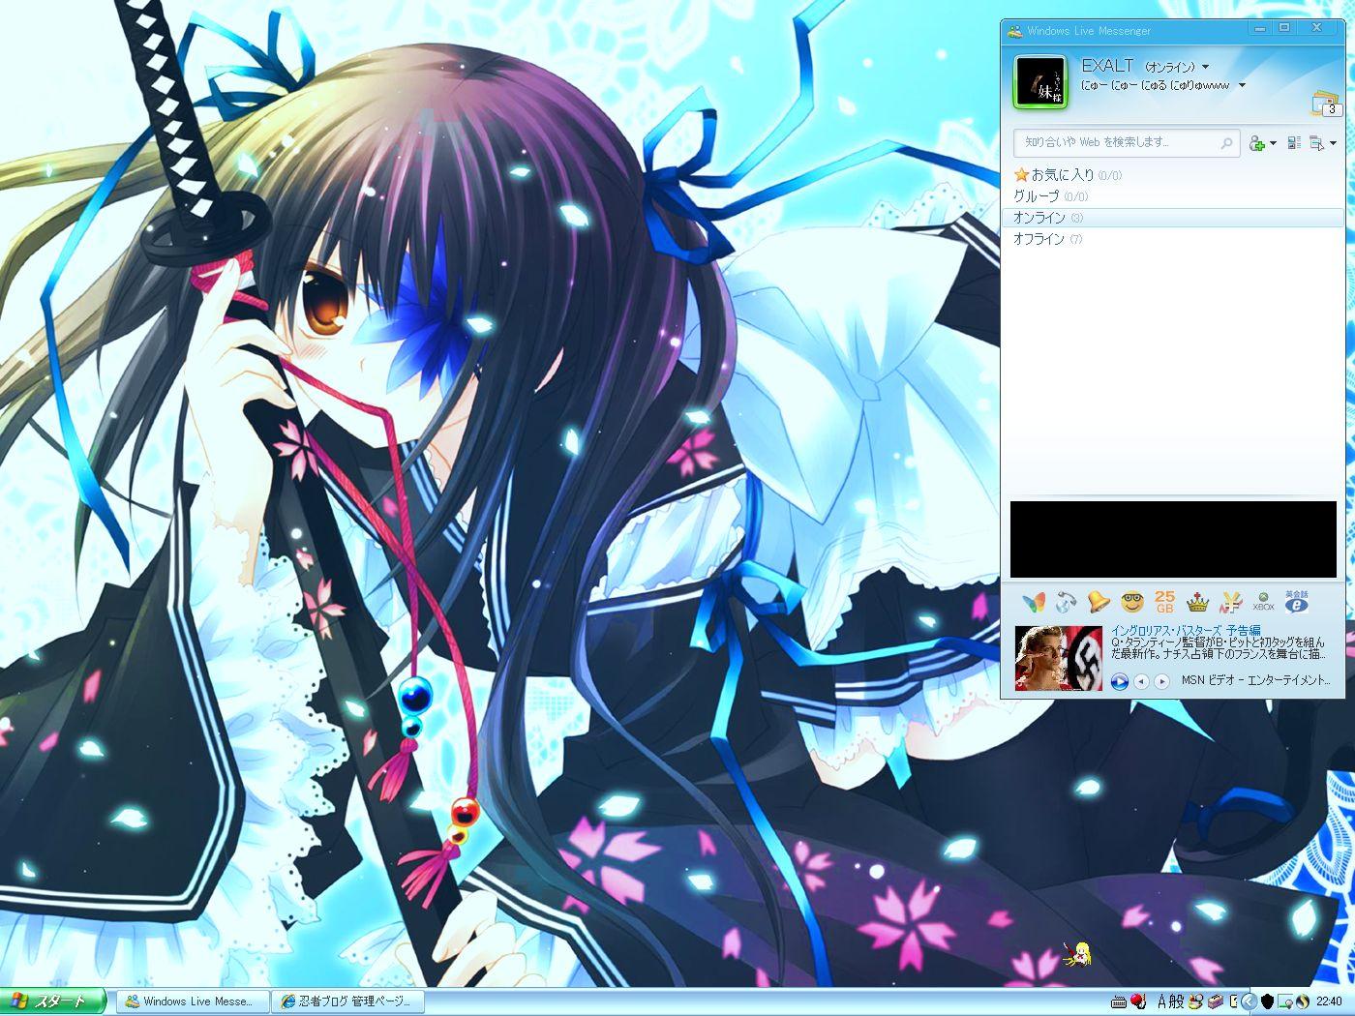The width and height of the screenshot is (1355, 1016).
Task: Go to previous MSN video item
Action: [1141, 681]
